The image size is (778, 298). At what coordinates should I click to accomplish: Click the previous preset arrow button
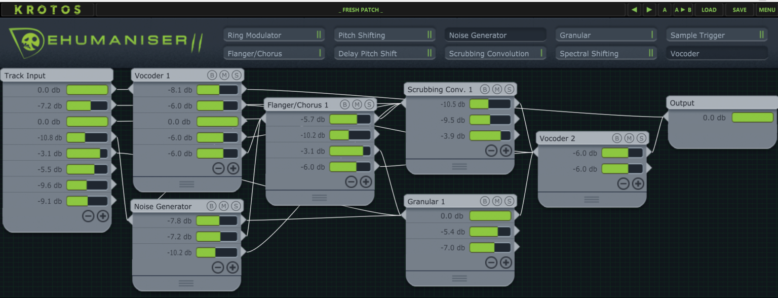click(634, 10)
